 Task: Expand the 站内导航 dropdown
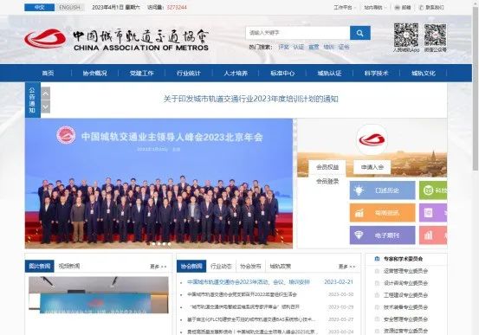[375, 7]
